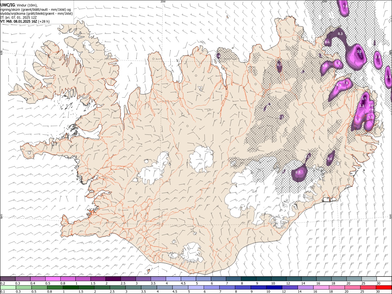The image size is (392, 294).
Task: Select the white top-row swatch labeled 30
Action: (x=384, y=279)
